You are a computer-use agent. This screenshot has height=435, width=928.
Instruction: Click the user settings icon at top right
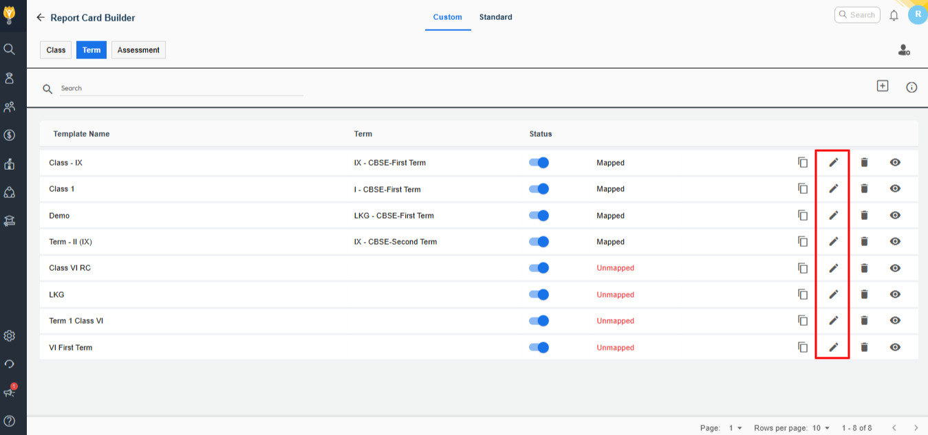(904, 49)
